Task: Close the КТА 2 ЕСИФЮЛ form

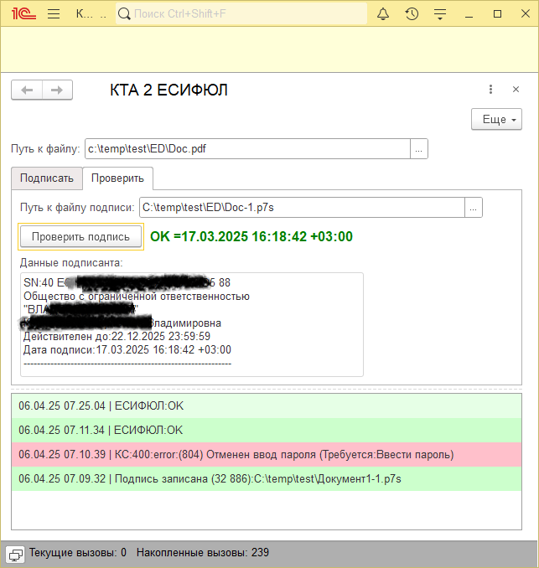Action: (x=516, y=89)
